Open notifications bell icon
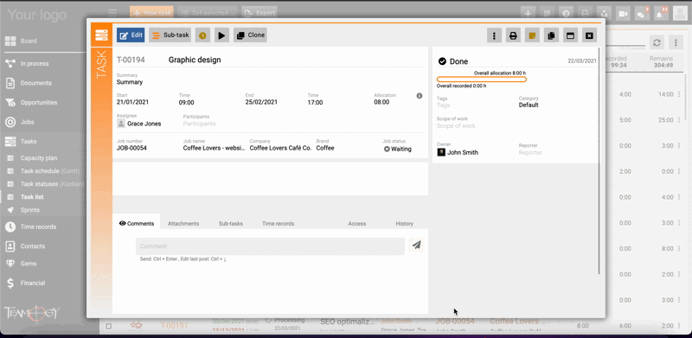This screenshot has width=692, height=338. 661,14
